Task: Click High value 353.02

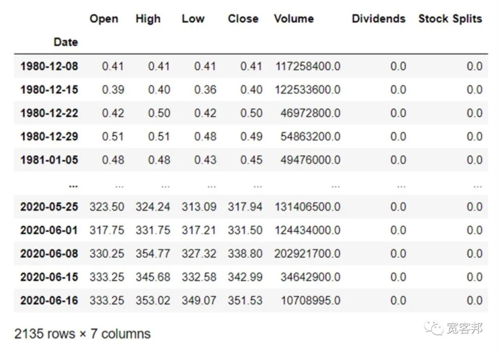Action: coord(153,301)
